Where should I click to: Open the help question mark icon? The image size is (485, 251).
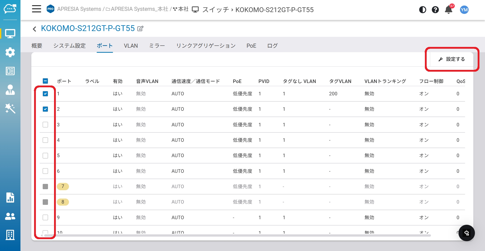[435, 10]
